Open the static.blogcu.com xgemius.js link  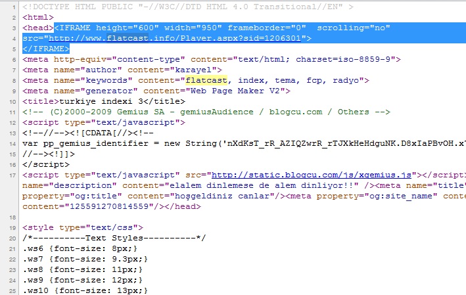(311, 175)
